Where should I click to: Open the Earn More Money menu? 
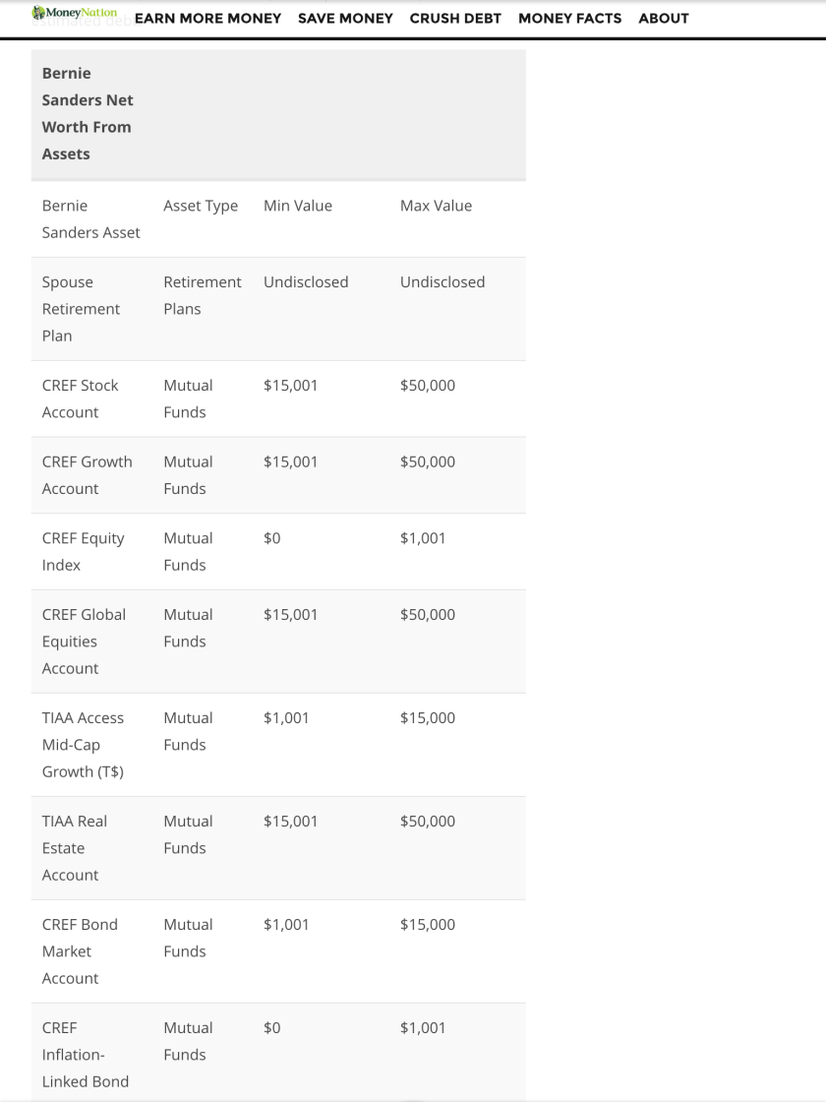pyautogui.click(x=207, y=19)
